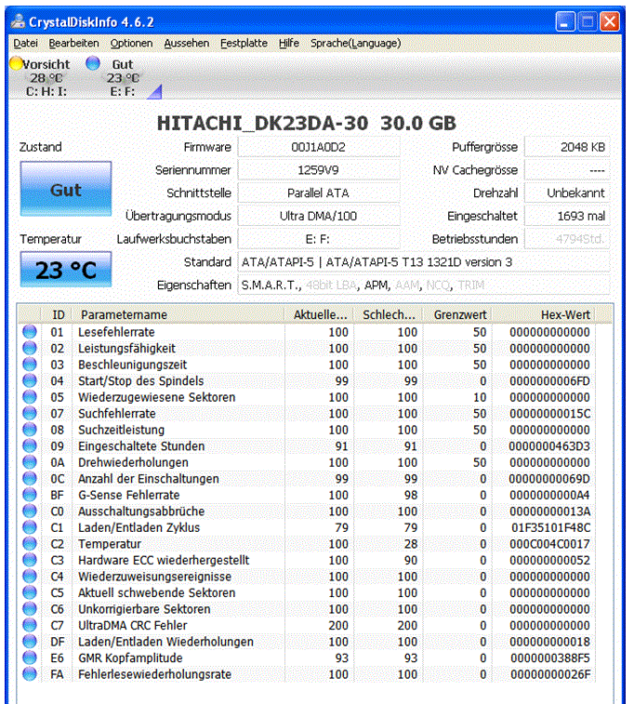The height and width of the screenshot is (704, 634).
Task: Click the Schnittstelle field Parallel ATA
Action: click(319, 193)
